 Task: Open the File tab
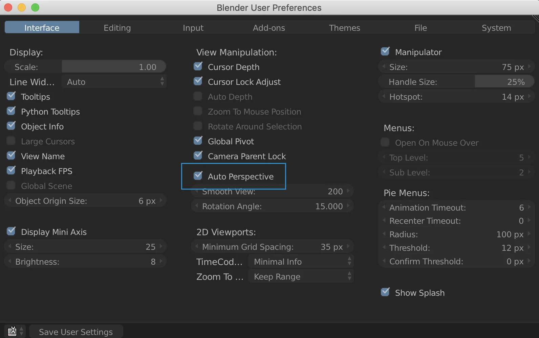[x=421, y=27]
